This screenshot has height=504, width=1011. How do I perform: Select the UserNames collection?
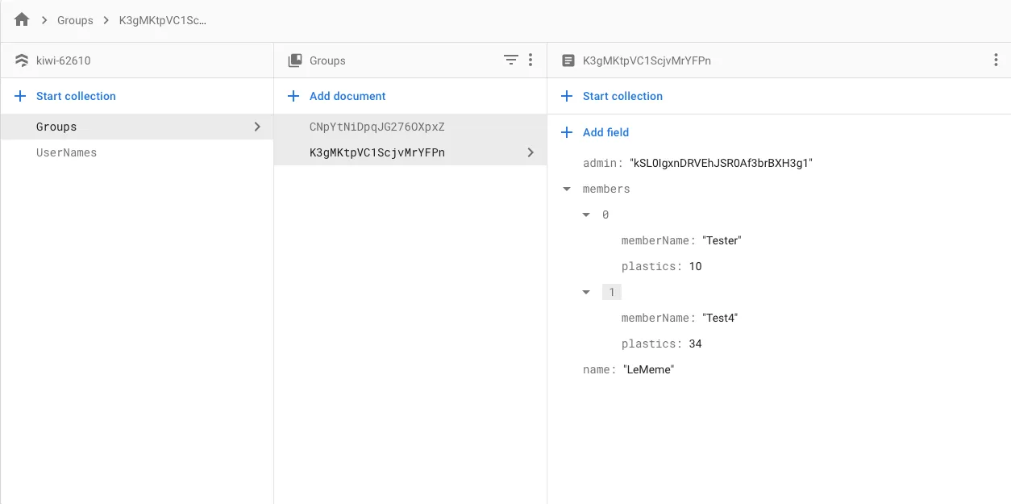tap(66, 152)
